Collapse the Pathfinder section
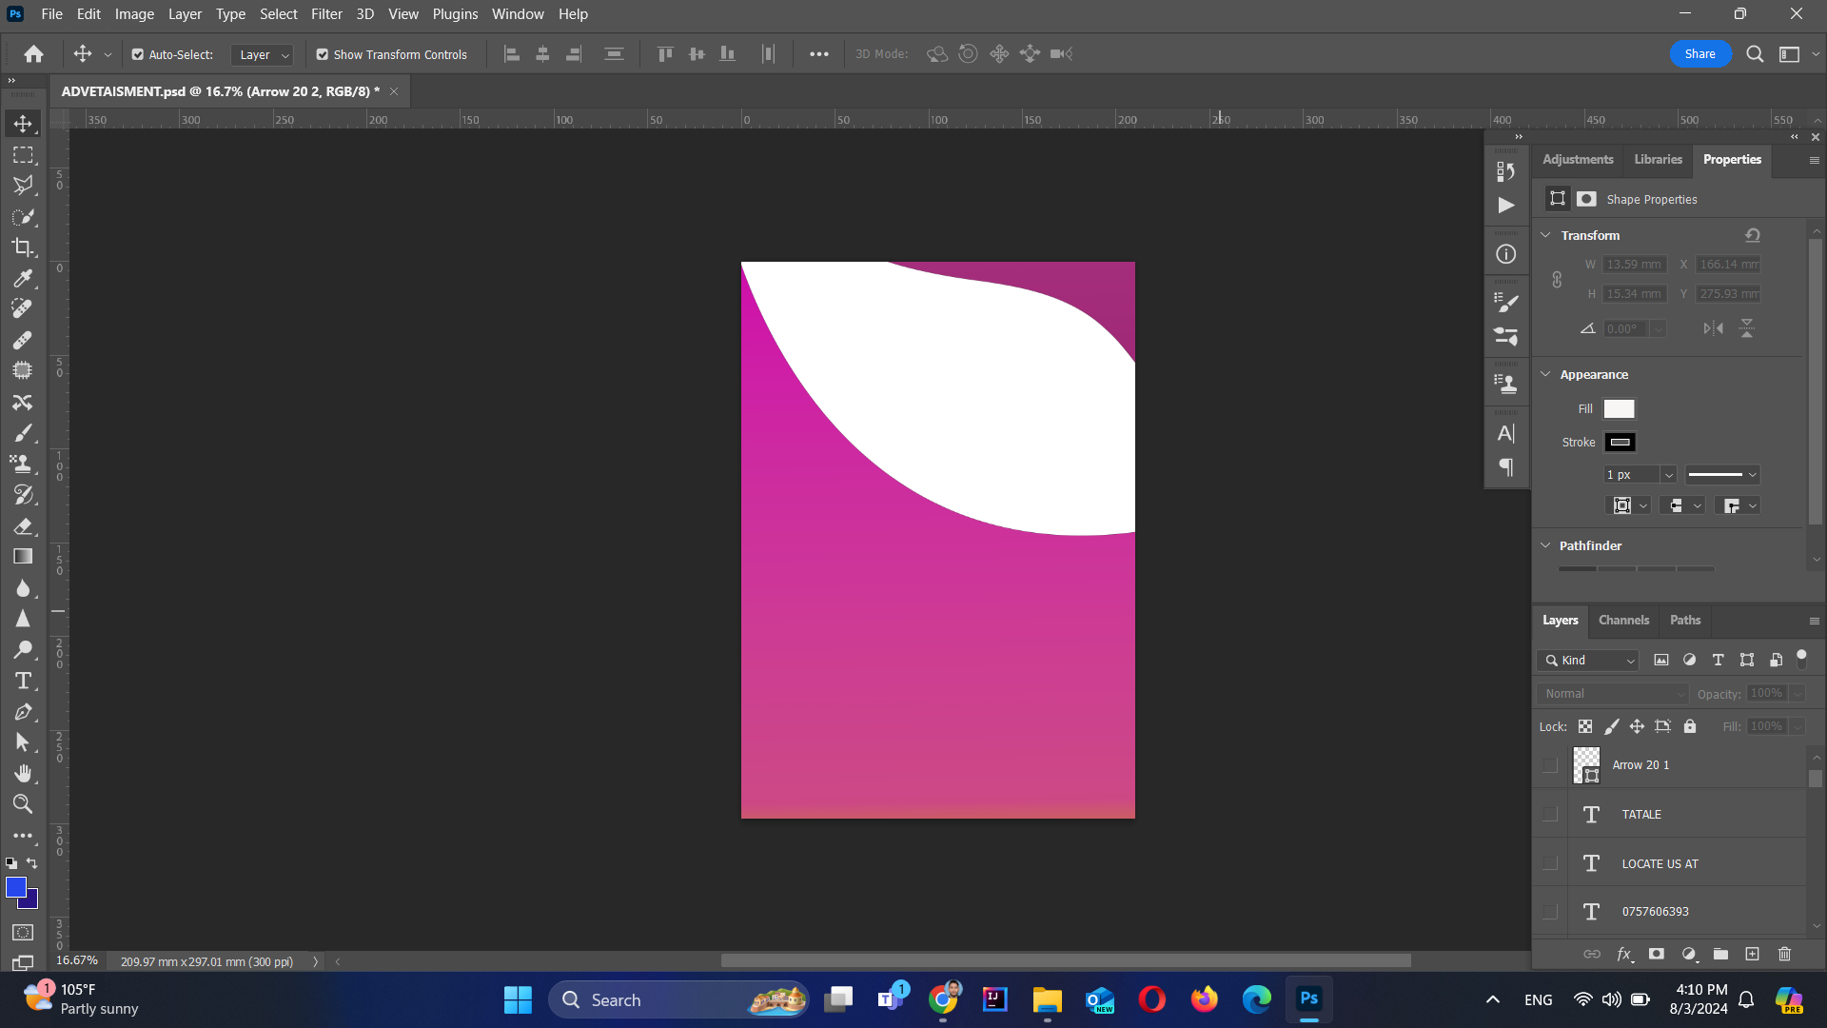Screen dimensions: 1827x1028 pos(1546,545)
